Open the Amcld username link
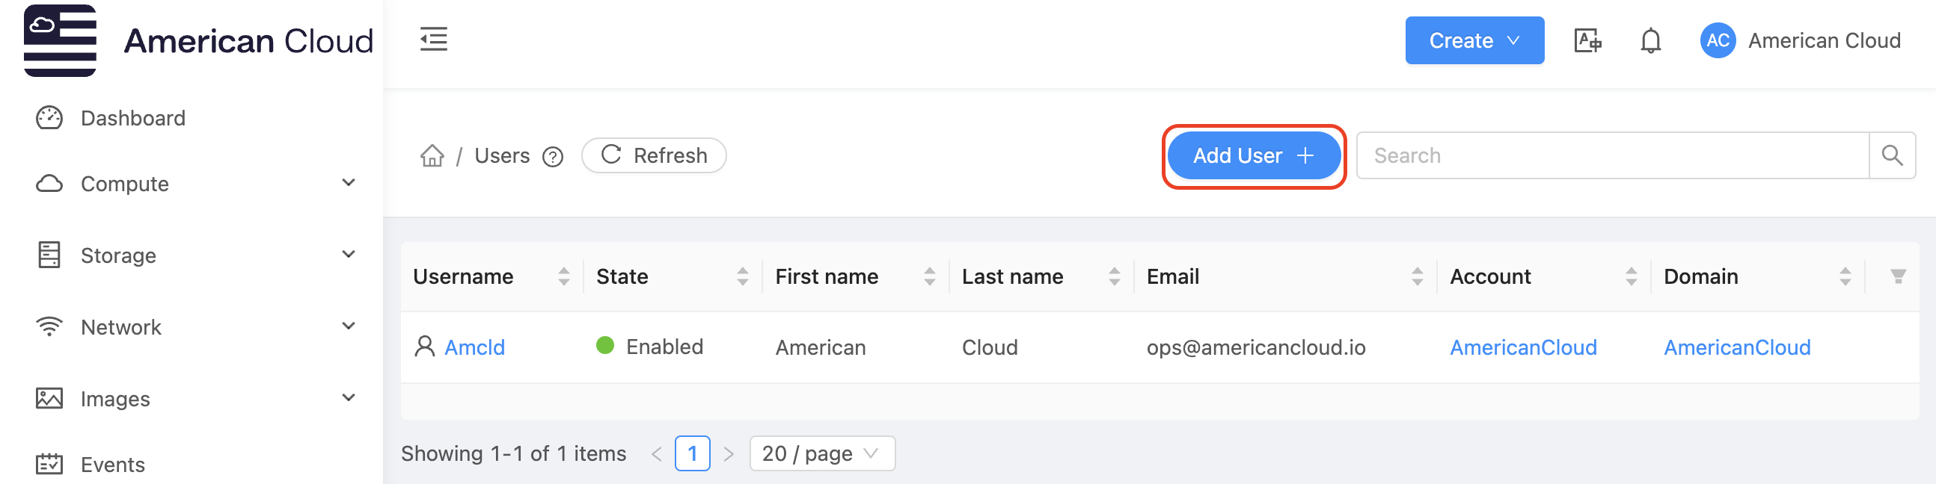This screenshot has height=484, width=1936. [474, 347]
